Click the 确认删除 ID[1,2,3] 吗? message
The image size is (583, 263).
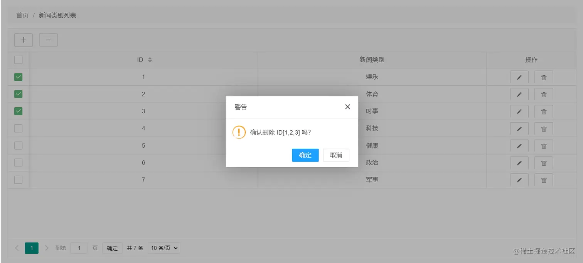[281, 133]
